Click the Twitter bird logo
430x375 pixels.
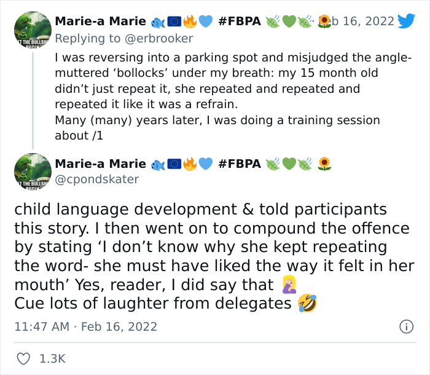click(x=407, y=20)
